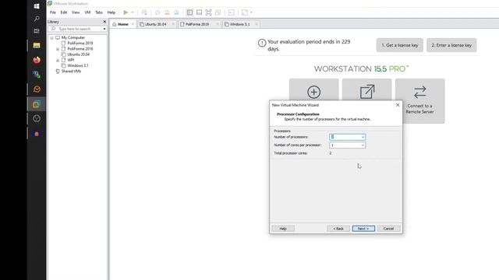The height and width of the screenshot is (280, 499).
Task: Open Task View from taskbar
Action: point(37,31)
